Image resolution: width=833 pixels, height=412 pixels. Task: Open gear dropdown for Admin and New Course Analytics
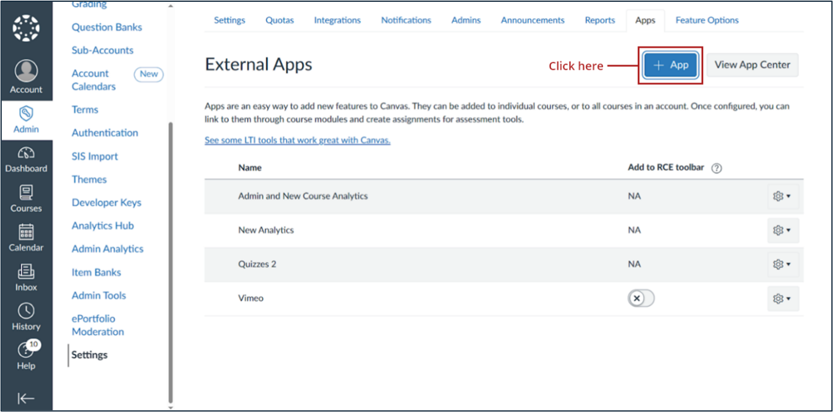click(782, 196)
